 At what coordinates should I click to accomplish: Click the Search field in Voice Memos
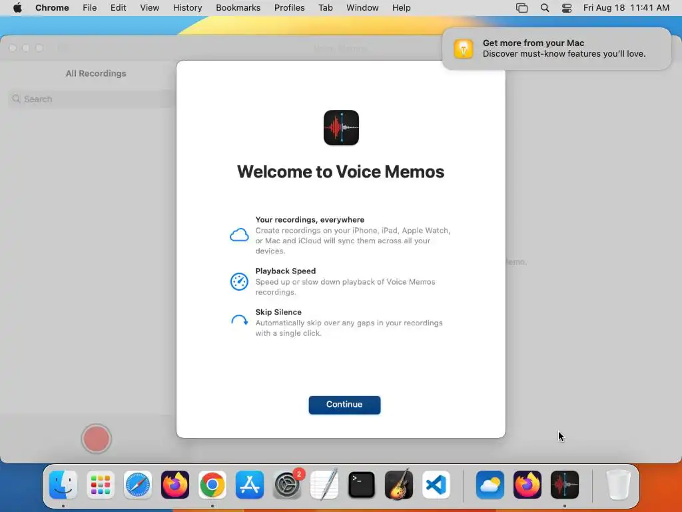92,99
